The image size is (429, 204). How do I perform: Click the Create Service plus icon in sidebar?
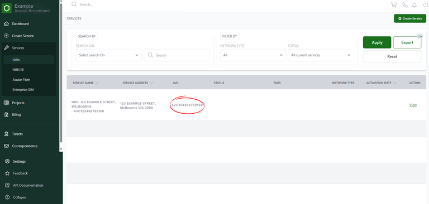click(x=7, y=36)
